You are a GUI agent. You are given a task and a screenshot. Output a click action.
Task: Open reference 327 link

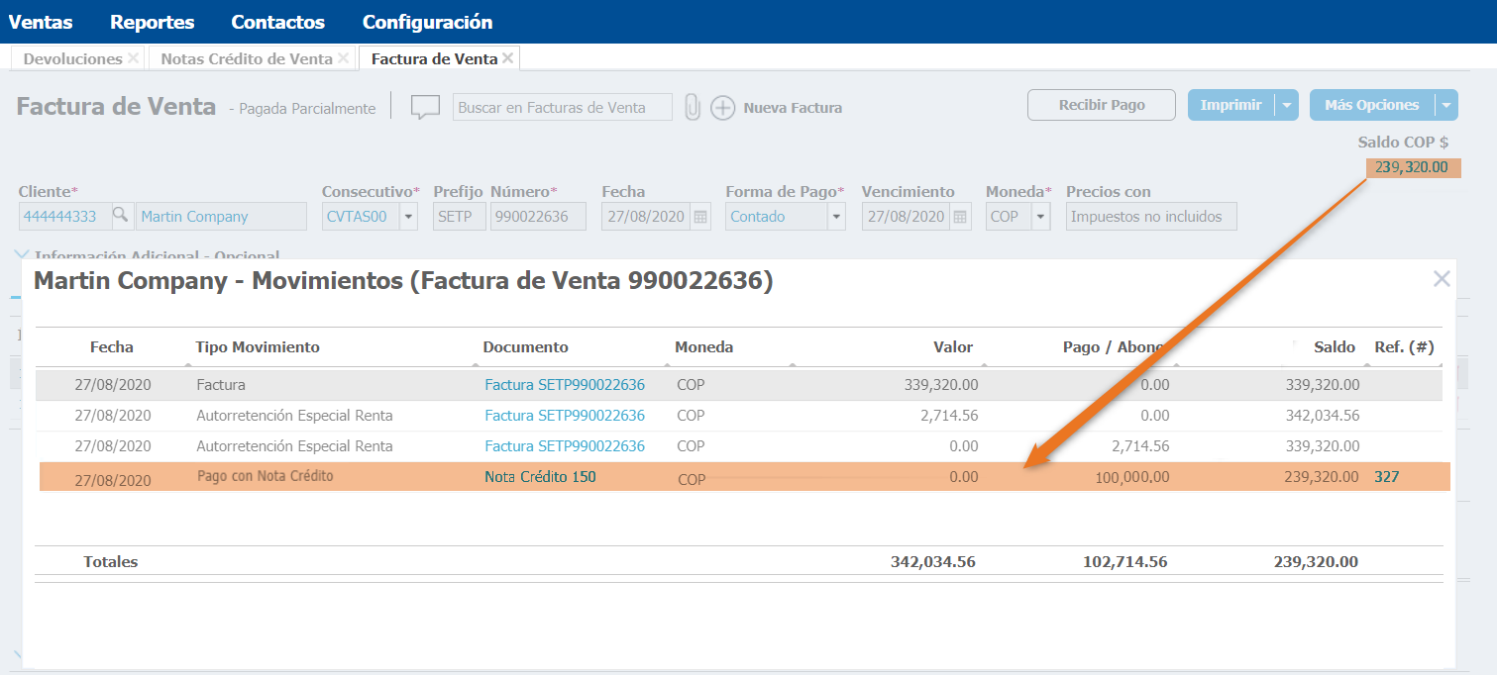click(x=1386, y=476)
